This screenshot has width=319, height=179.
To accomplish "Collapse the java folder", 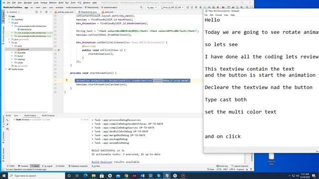I will 9,23.
